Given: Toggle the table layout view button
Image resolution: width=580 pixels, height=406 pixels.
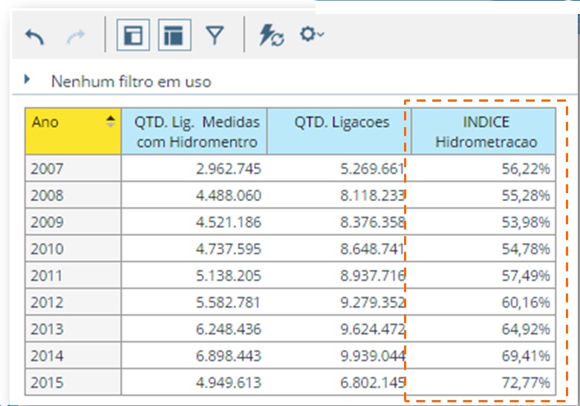Looking at the screenshot, I should click(174, 36).
